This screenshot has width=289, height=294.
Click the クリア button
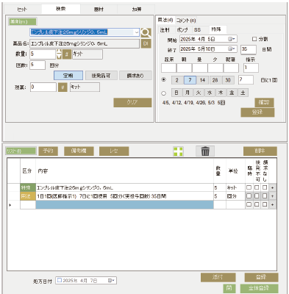coord(132,102)
